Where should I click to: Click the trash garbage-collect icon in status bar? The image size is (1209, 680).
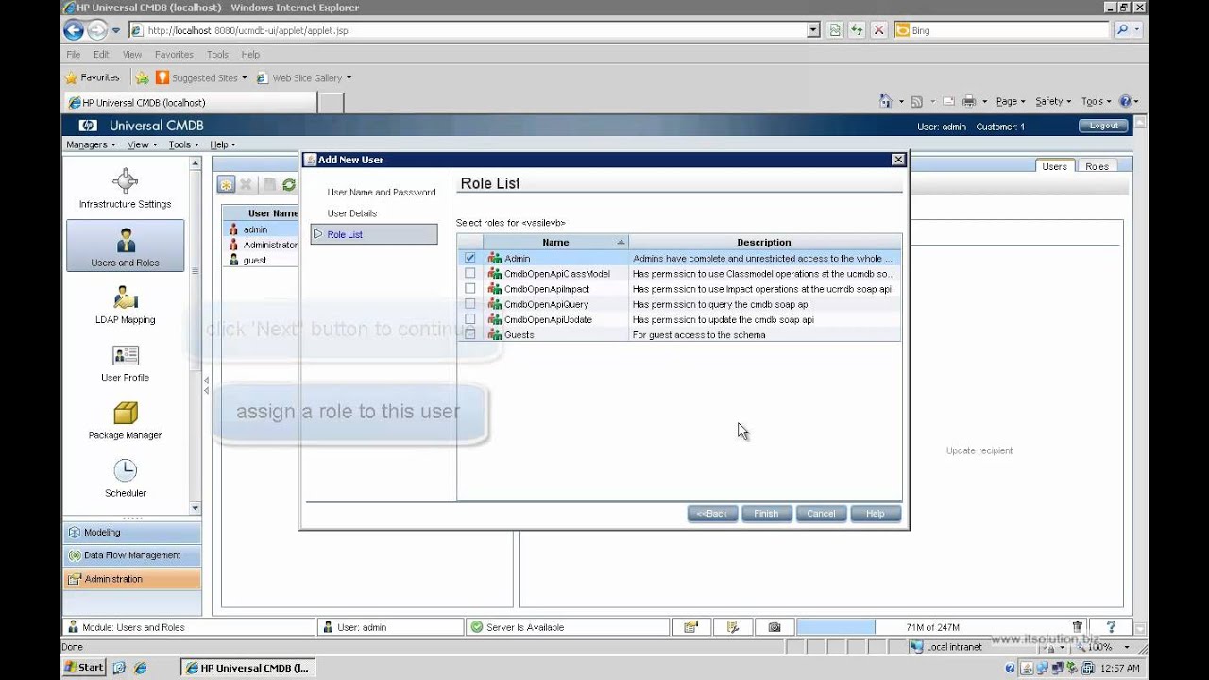(x=1078, y=627)
